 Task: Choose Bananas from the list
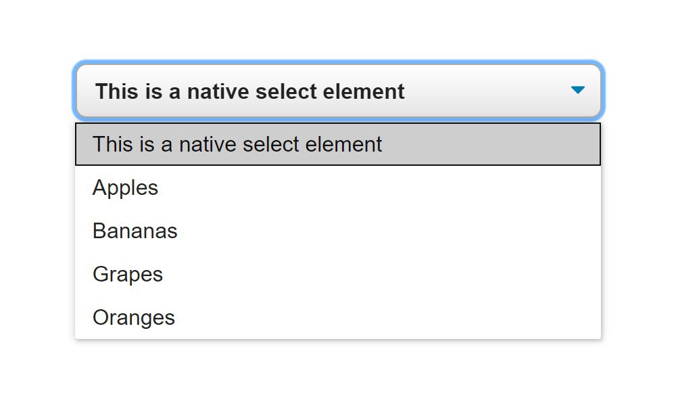coord(338,230)
